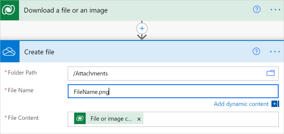The image size is (284, 134).
Task: Click the OneDrive cloud icon
Action: 10,52
